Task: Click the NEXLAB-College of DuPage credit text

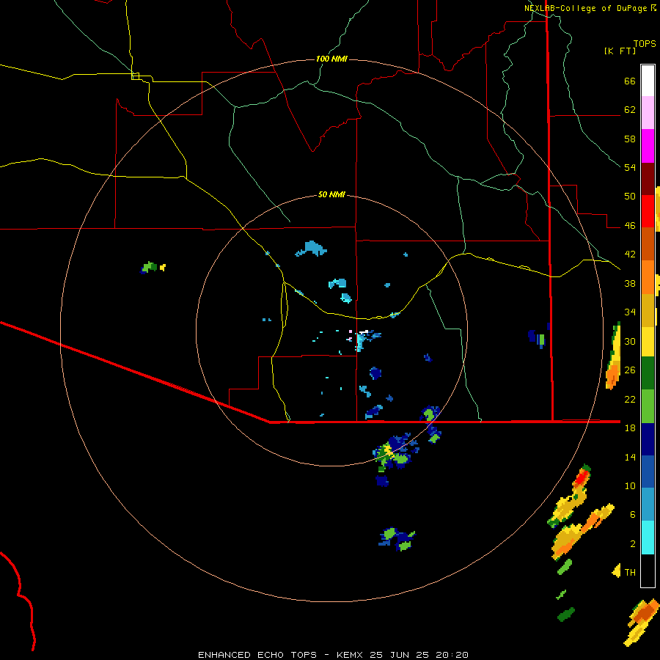Action: [586, 8]
